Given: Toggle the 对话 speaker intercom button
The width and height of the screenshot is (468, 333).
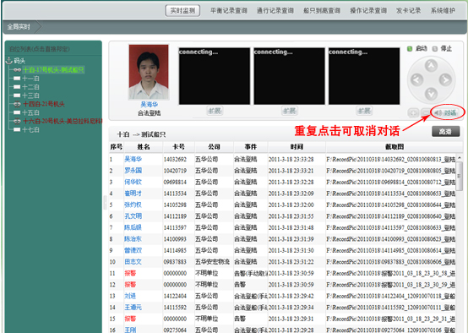Looking at the screenshot, I should (446, 113).
